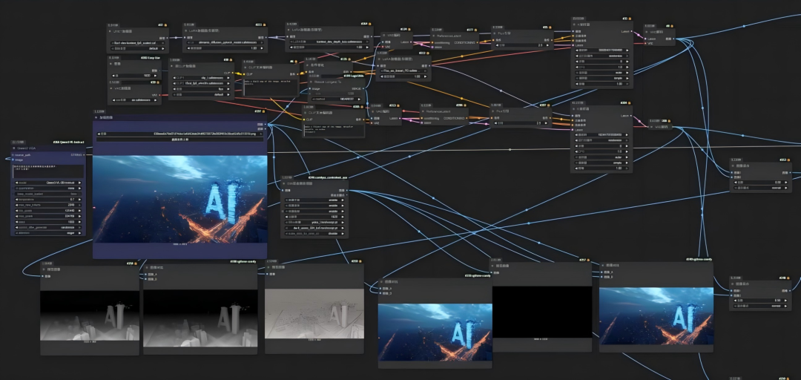Viewport: 801px width, 380px height.
Task: Open the model dropdown in Qwen3 VQA
Action: coord(48,183)
